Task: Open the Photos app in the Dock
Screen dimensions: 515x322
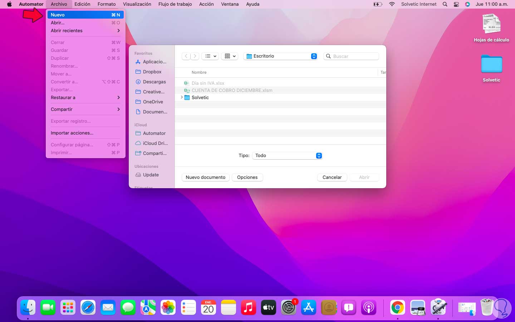Action: [168, 307]
